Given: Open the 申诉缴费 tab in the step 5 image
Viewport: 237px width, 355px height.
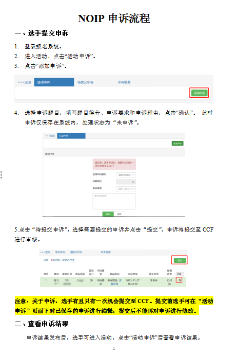Looking at the screenshot, I should click(x=106, y=252).
